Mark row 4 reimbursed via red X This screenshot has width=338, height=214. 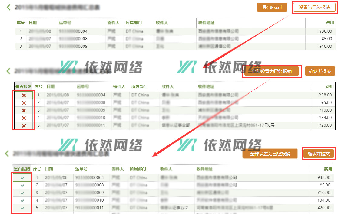pos(24,118)
